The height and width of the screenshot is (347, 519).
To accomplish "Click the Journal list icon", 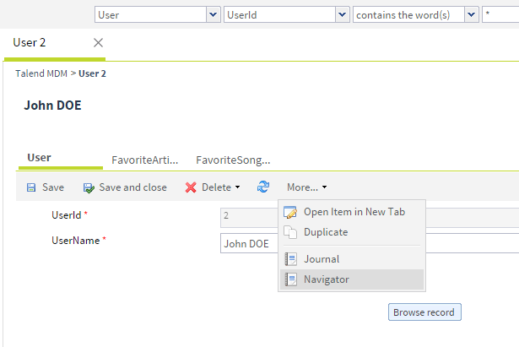I will click(x=290, y=259).
